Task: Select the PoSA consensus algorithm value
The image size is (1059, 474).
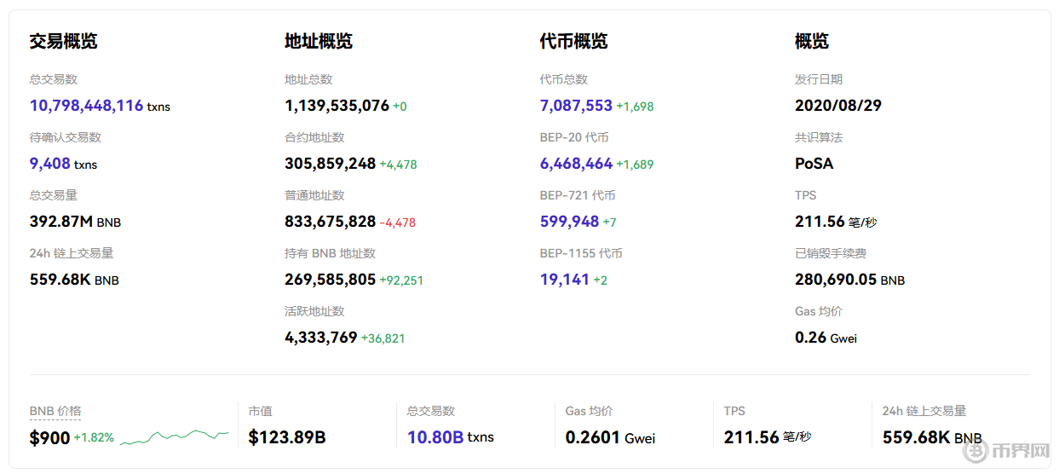Action: pyautogui.click(x=814, y=164)
